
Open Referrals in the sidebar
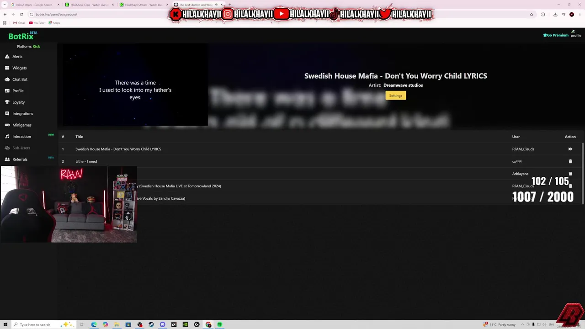point(20,159)
